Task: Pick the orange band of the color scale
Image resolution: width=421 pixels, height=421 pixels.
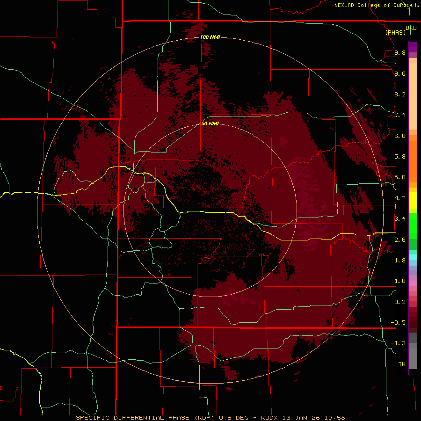Action: pos(413,161)
